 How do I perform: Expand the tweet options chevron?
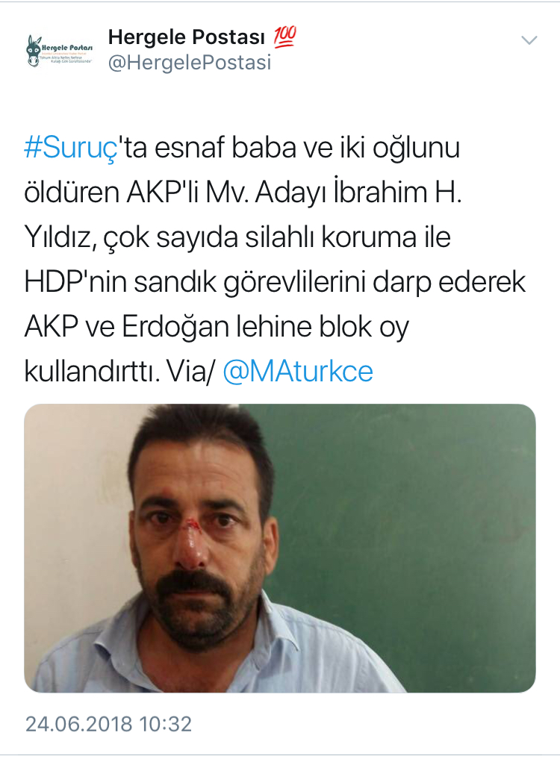(x=529, y=40)
